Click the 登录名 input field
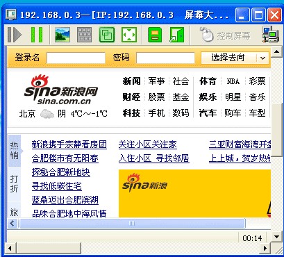Viewport: 284px width, 257px height. click(76, 58)
